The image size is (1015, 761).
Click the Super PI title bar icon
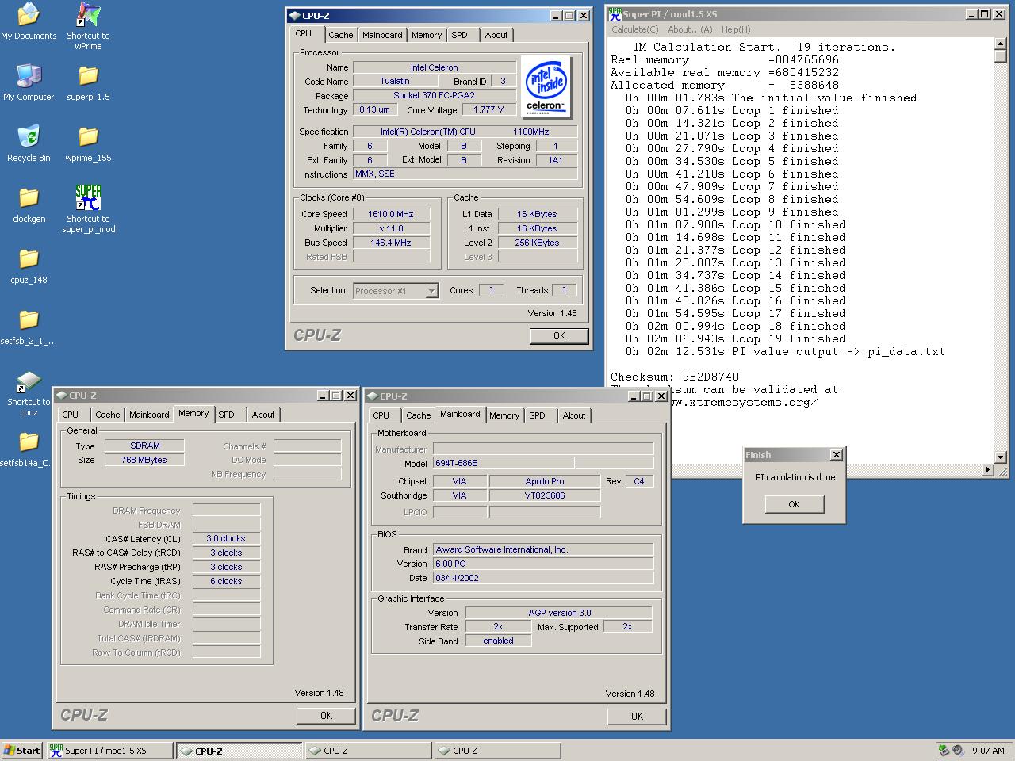click(615, 14)
